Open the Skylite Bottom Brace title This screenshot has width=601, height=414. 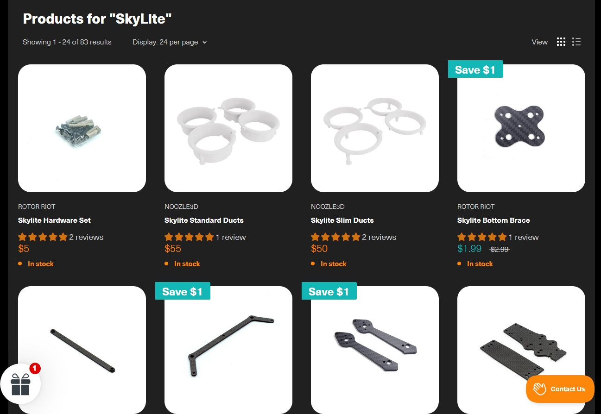click(493, 220)
